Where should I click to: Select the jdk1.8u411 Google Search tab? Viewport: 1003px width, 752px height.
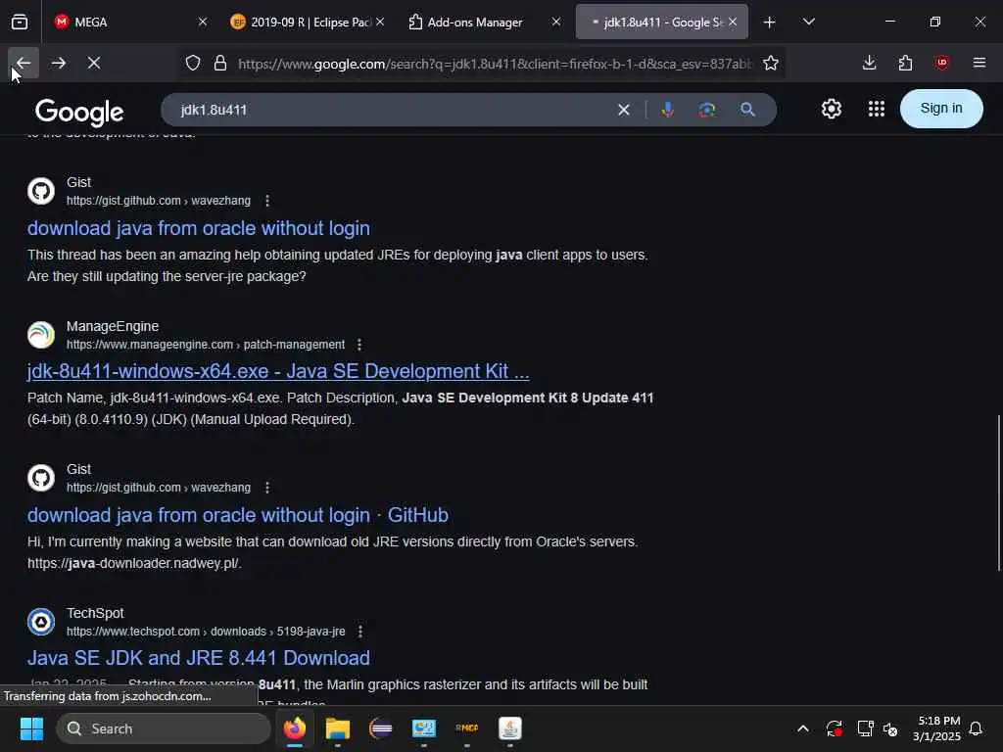click(x=661, y=23)
